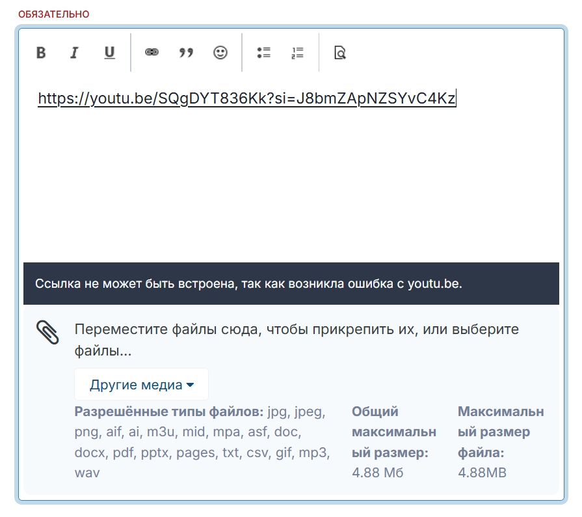582x517 pixels.
Task: Click the 4.88MB value
Action: (x=482, y=473)
